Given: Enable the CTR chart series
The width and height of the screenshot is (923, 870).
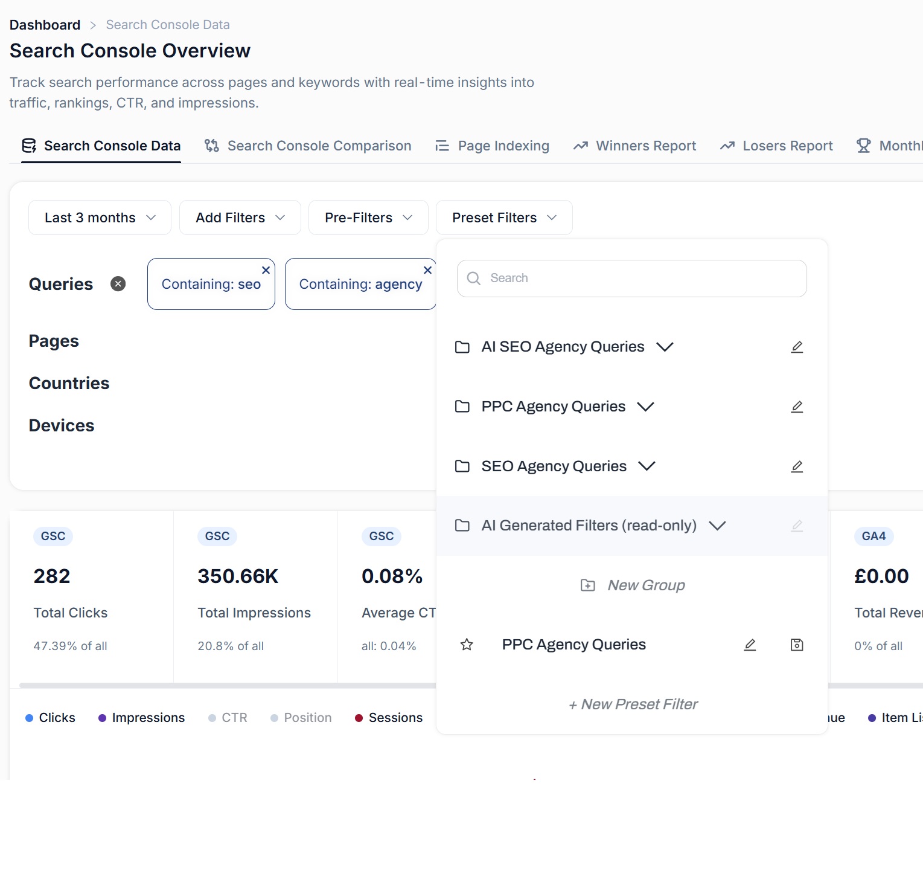Looking at the screenshot, I should pos(228,718).
